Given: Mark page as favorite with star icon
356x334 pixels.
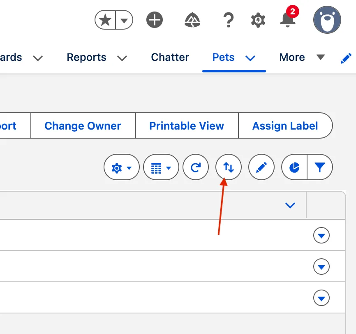Looking at the screenshot, I should click(x=106, y=19).
